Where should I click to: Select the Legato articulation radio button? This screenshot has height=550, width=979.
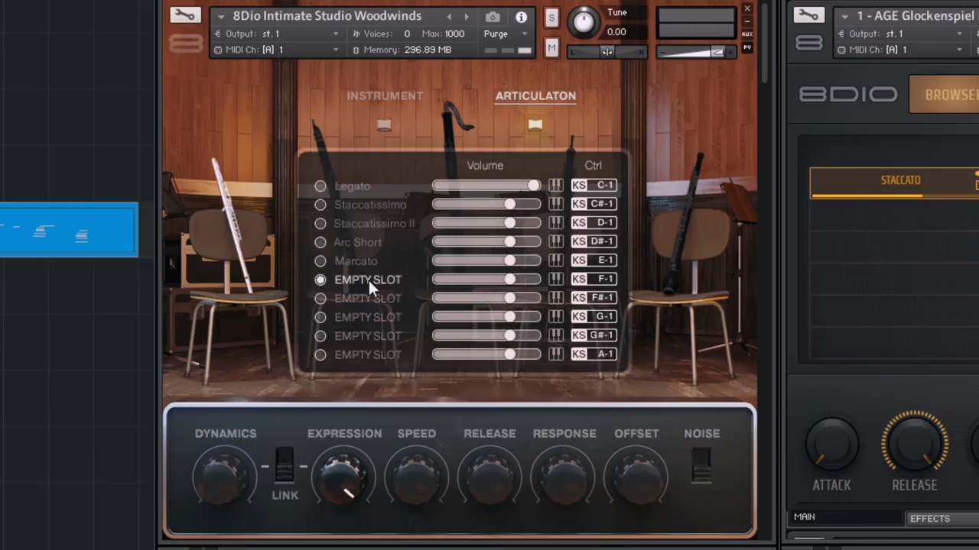click(320, 186)
